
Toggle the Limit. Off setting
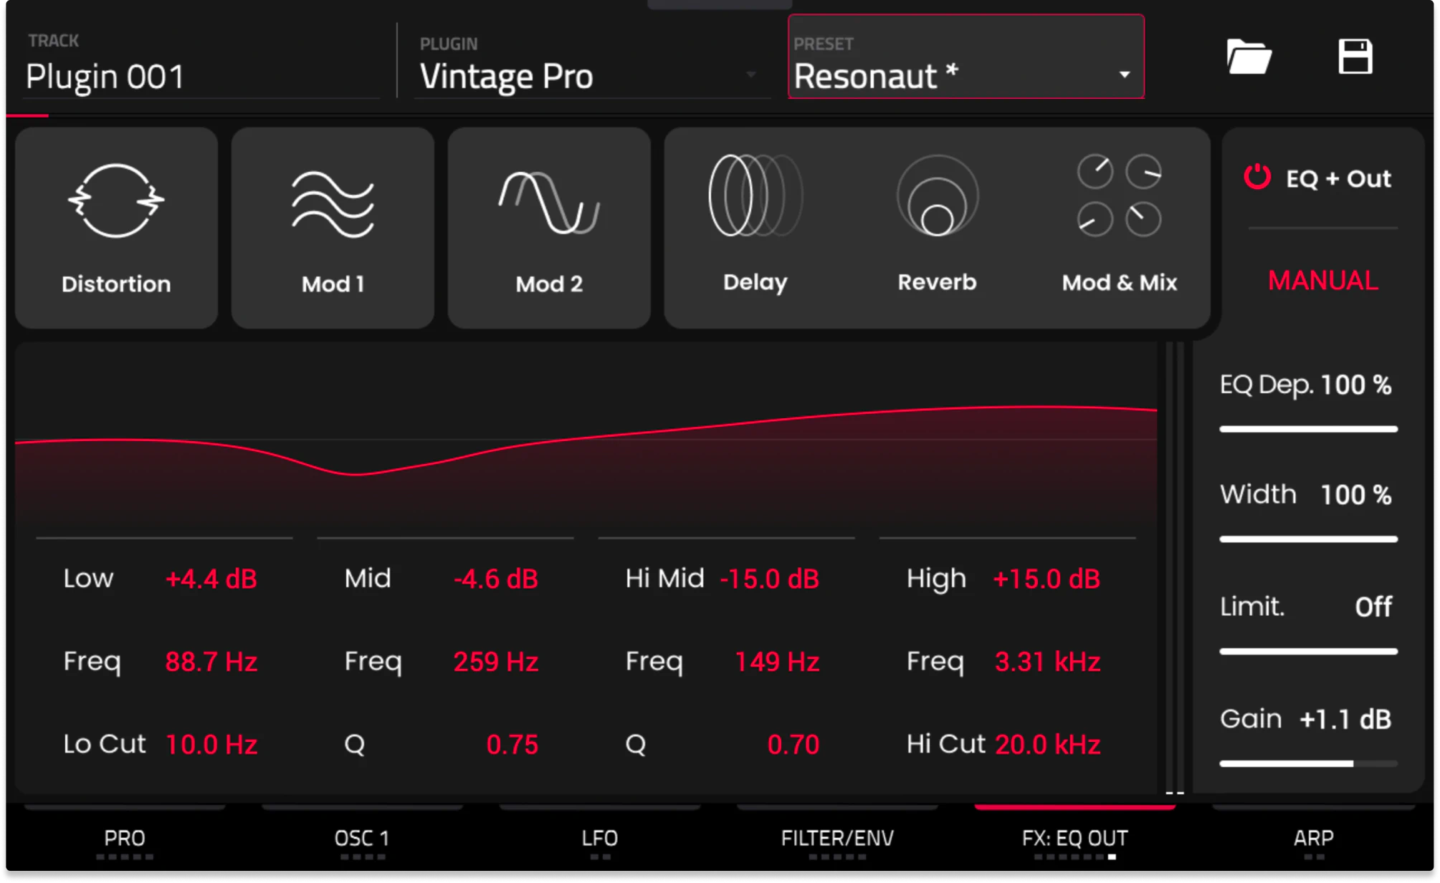[x=1372, y=607]
